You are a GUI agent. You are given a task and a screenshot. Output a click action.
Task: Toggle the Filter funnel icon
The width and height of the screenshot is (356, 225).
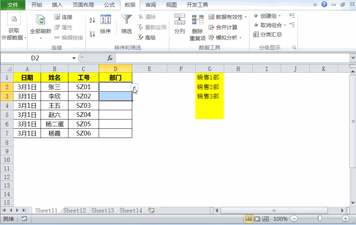point(126,20)
